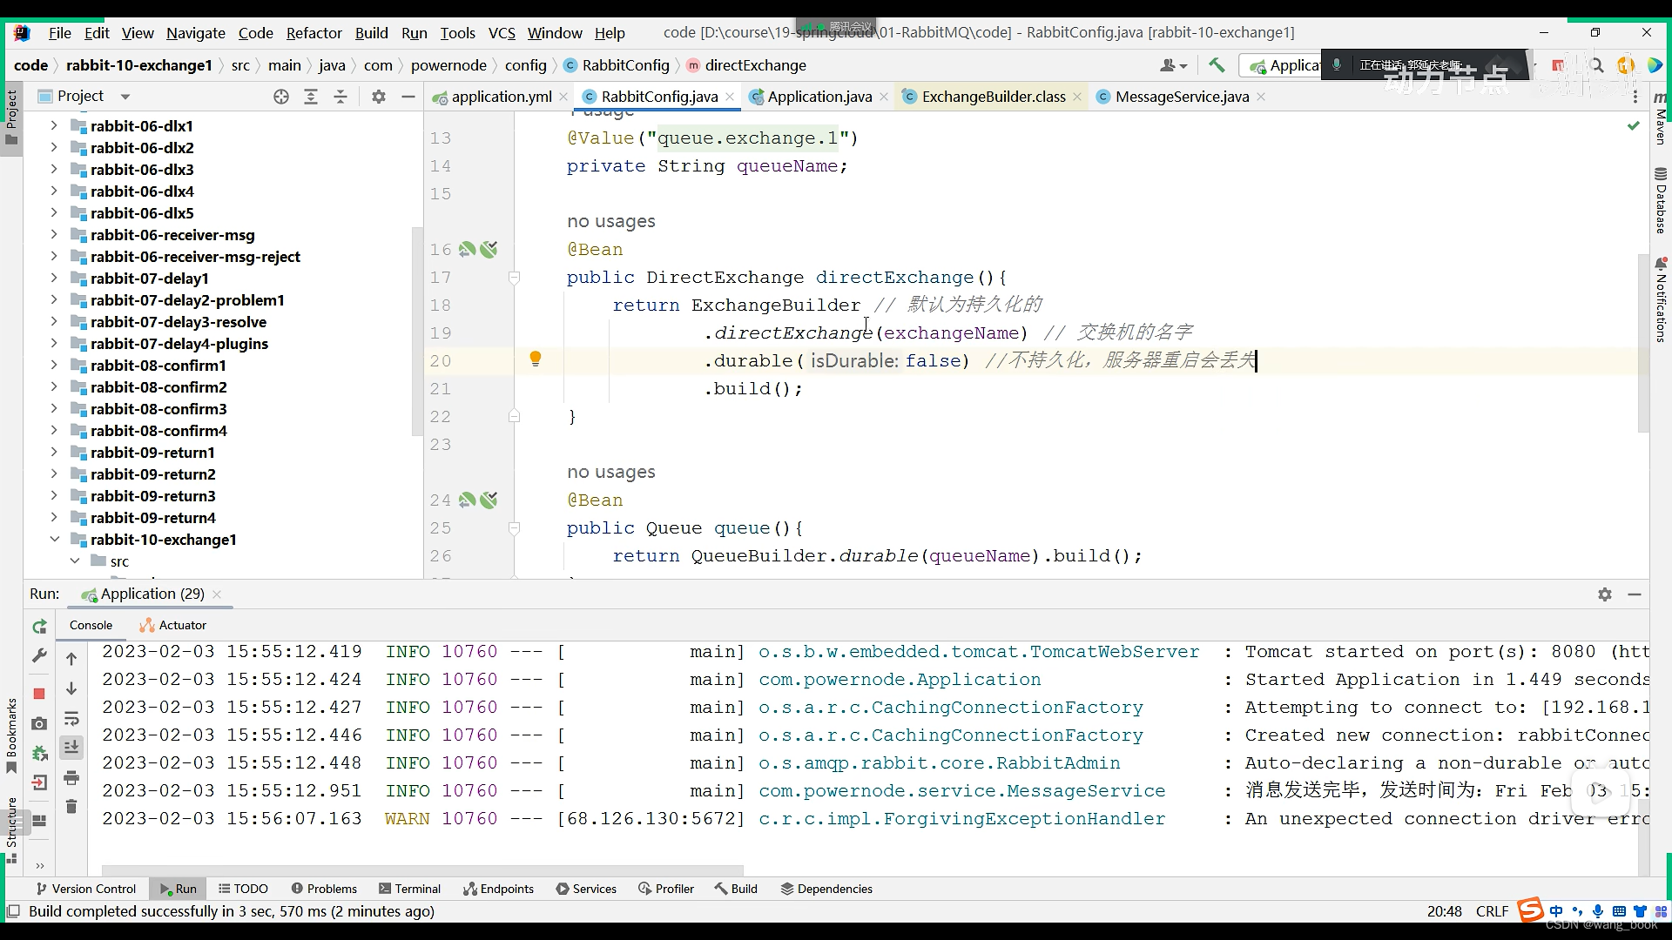
Task: Click the camera dump threads icon
Action: 39,723
